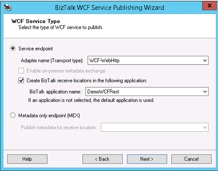This screenshot has width=218, height=171.
Task: Click the Help button
Action: point(27,159)
